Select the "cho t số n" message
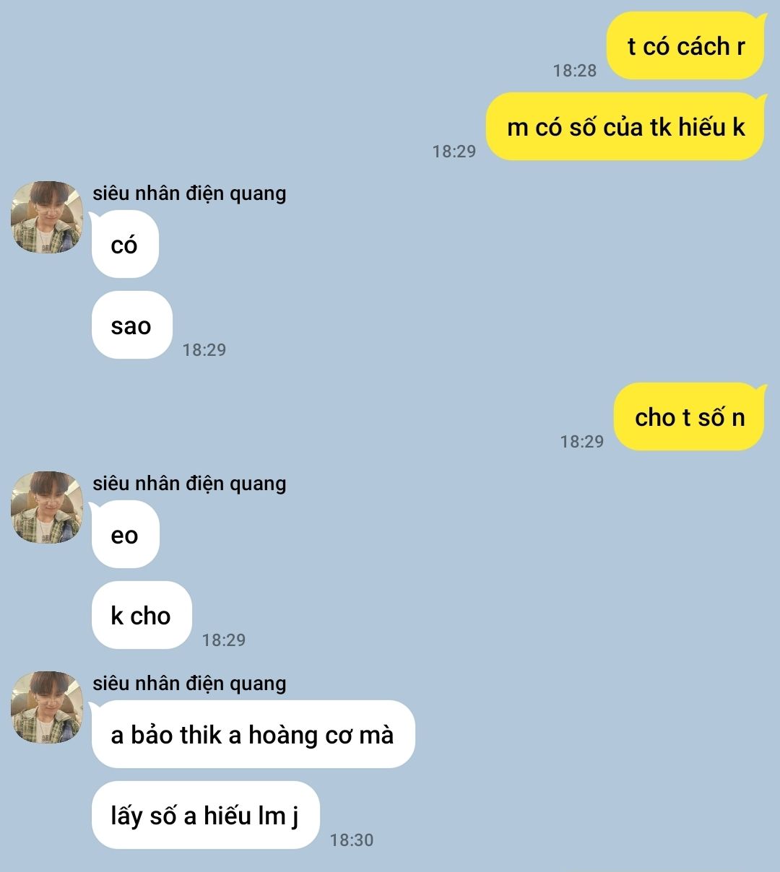This screenshot has width=780, height=872. click(689, 417)
